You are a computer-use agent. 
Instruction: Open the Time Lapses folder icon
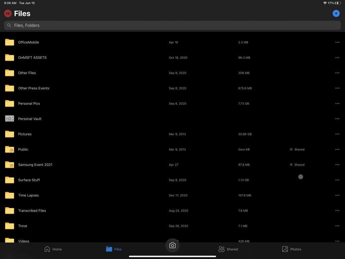[x=9, y=195]
